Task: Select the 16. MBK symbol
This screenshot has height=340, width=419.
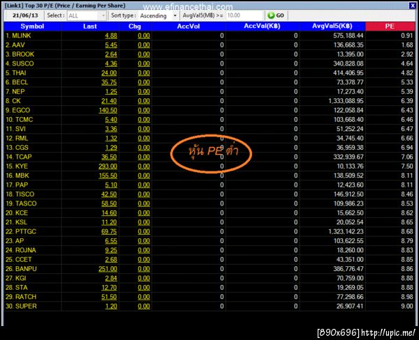Action: pyautogui.click(x=17, y=176)
